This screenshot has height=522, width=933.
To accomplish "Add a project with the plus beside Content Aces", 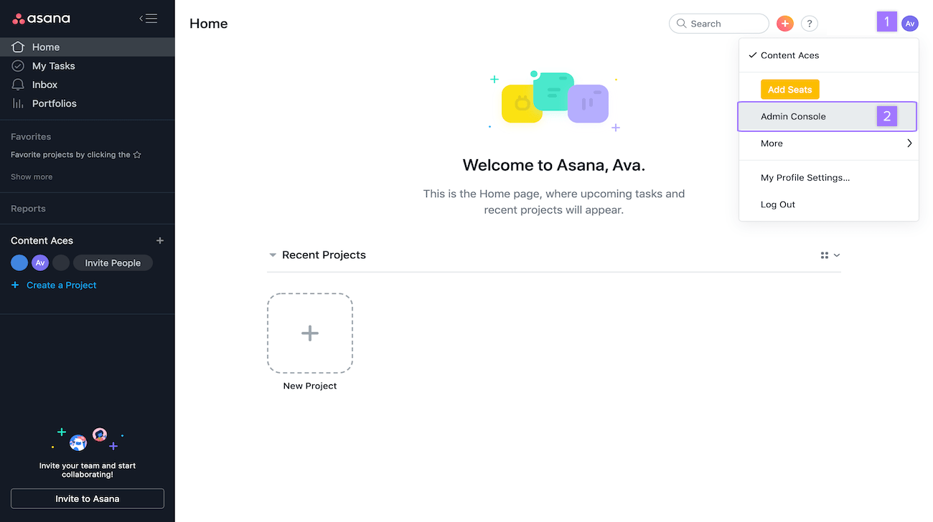I will click(159, 240).
